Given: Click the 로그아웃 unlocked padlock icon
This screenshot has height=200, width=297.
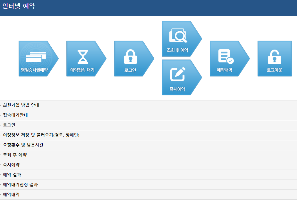Looking at the screenshot, I should pos(275,57).
